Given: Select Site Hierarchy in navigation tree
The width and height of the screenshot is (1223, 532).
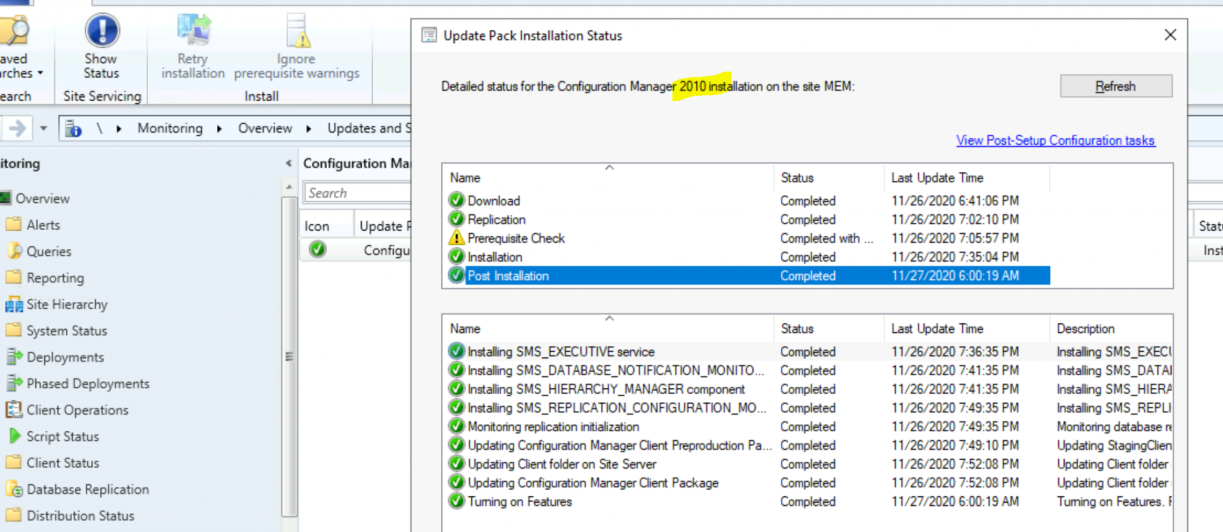Looking at the screenshot, I should pos(67,304).
